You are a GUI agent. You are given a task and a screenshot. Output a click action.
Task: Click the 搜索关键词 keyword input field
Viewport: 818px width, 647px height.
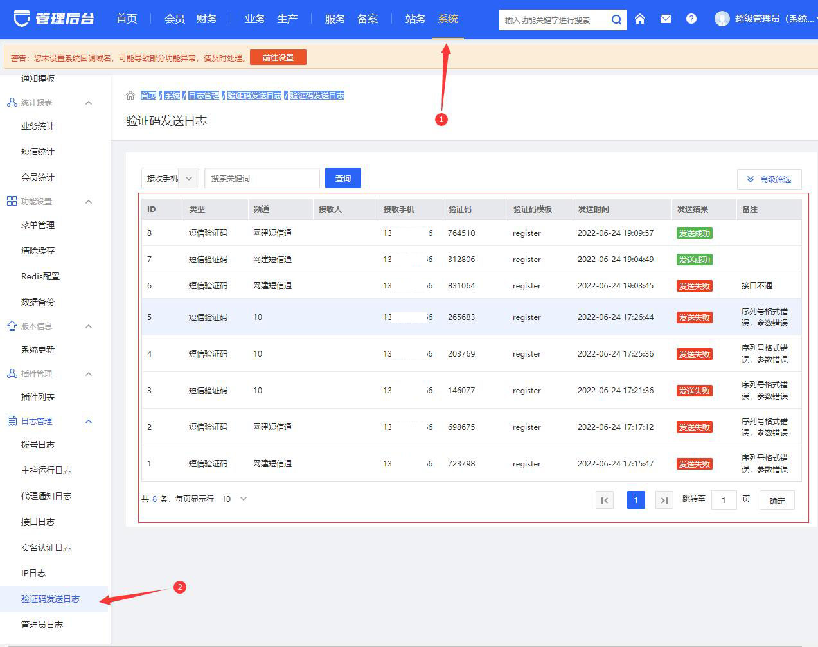(x=262, y=179)
